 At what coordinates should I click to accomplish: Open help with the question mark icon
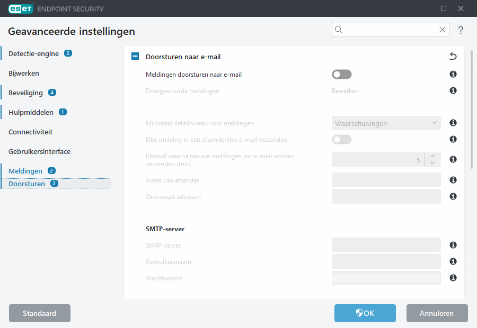point(461,30)
